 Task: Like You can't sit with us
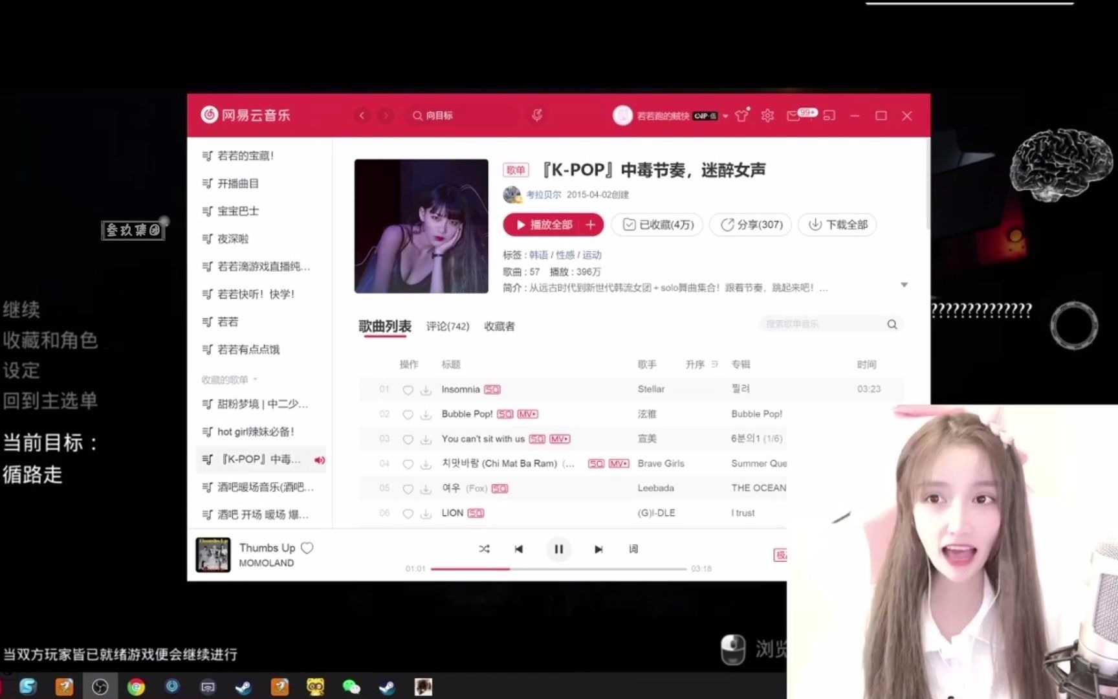pos(408,439)
